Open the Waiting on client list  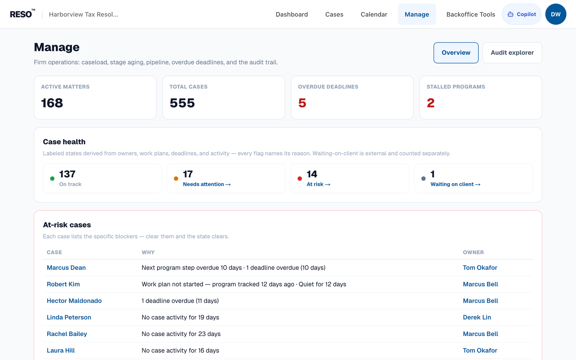click(455, 184)
